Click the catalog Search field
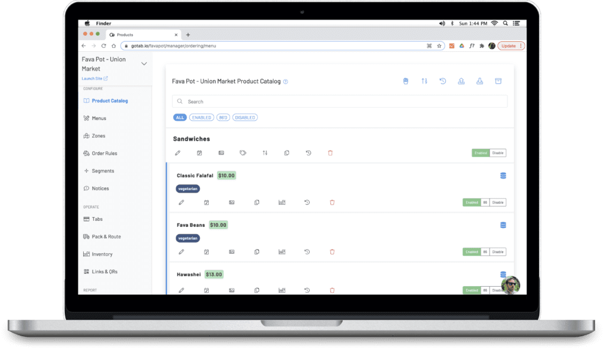Image resolution: width=604 pixels, height=348 pixels. click(340, 101)
